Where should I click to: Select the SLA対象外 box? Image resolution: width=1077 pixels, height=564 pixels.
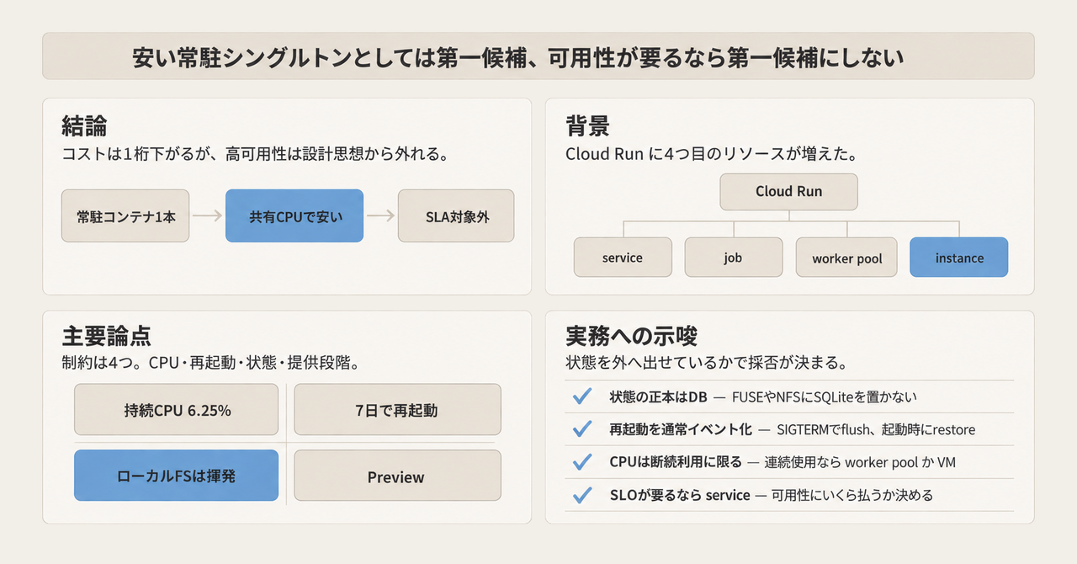click(457, 216)
